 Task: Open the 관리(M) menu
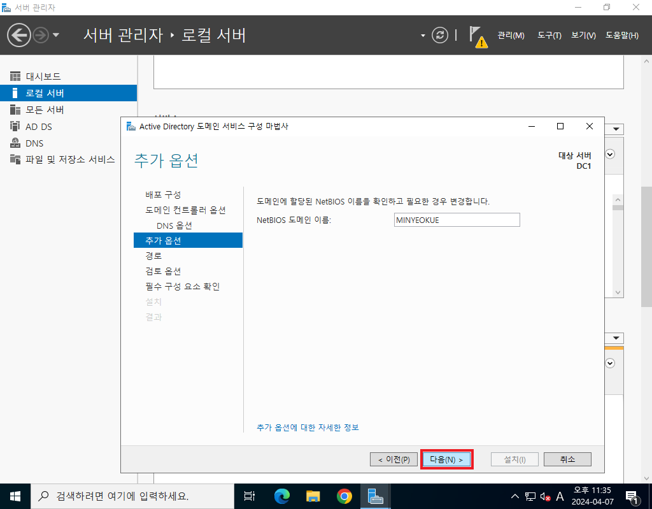coord(511,36)
